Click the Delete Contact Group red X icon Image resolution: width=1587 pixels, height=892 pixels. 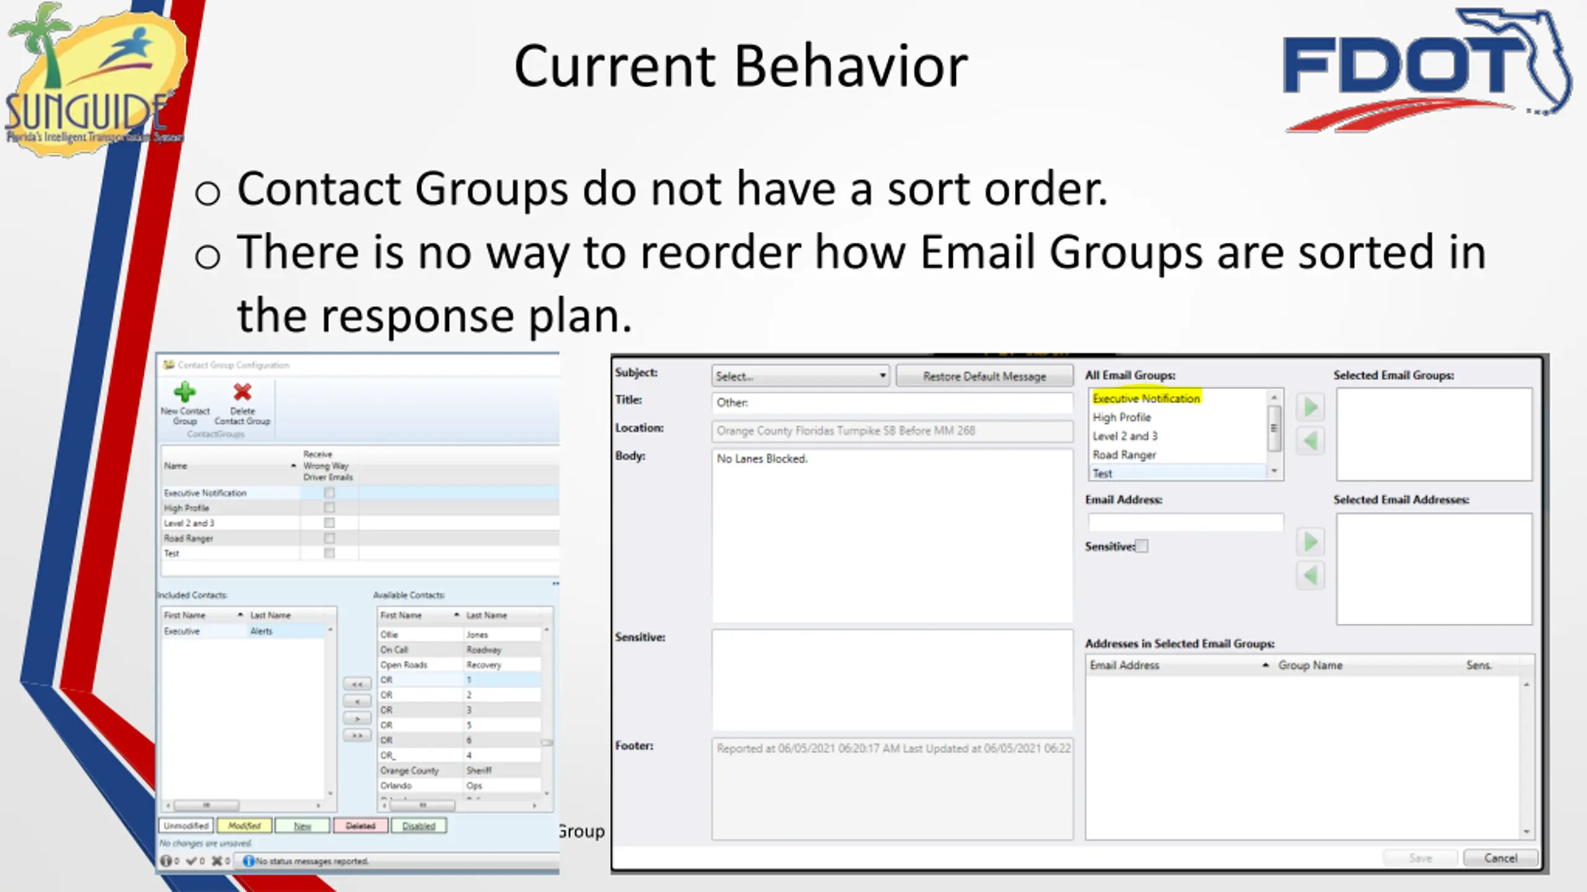(x=242, y=392)
